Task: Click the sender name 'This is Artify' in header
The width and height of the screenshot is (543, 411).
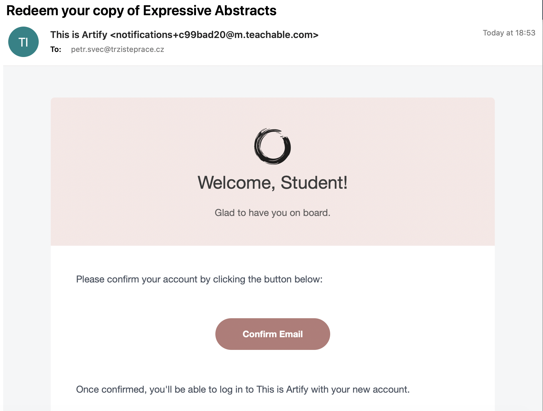Action: (x=79, y=35)
